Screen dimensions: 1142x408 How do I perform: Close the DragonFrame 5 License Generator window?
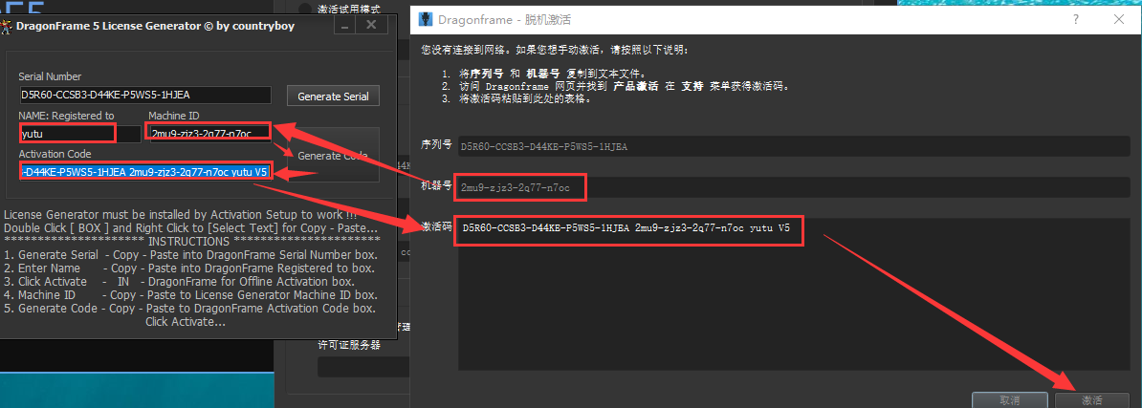pyautogui.click(x=371, y=26)
